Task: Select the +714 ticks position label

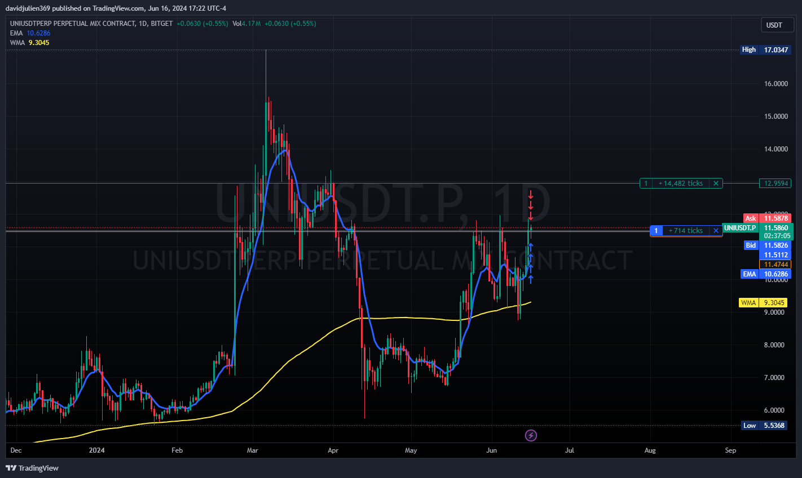Action: point(686,230)
